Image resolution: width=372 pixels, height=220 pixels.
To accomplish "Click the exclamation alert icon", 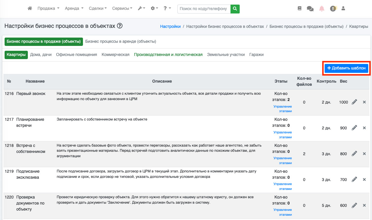I will tap(333, 9).
